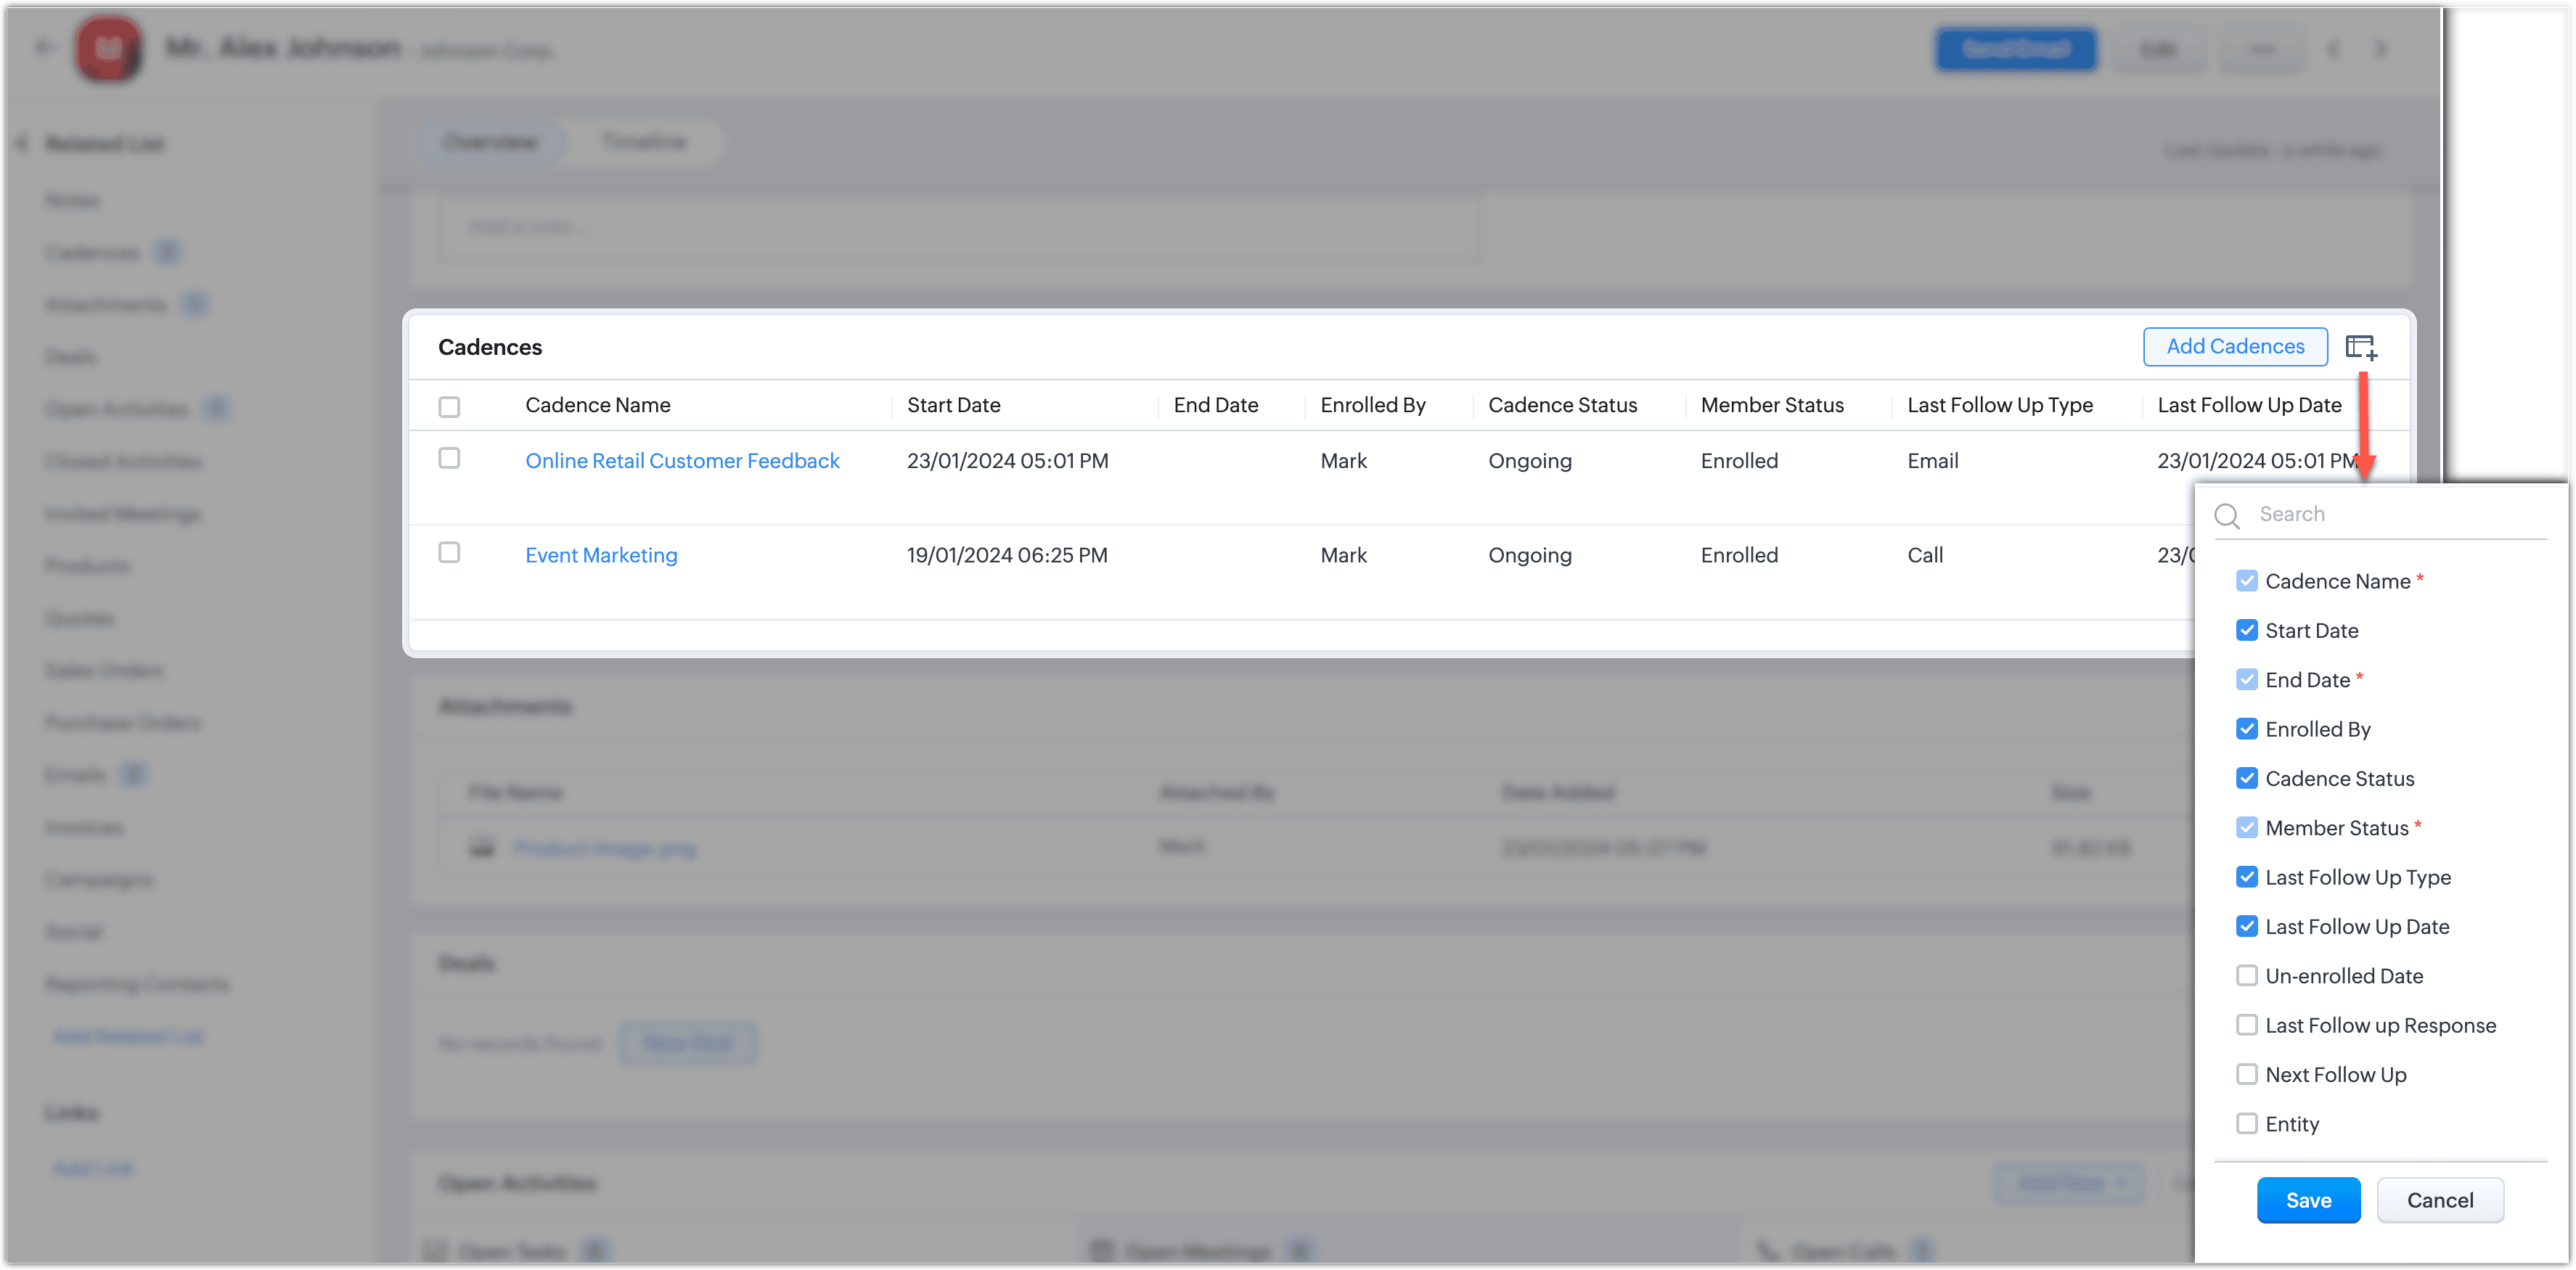Switch to the Overview tab

click(x=490, y=142)
